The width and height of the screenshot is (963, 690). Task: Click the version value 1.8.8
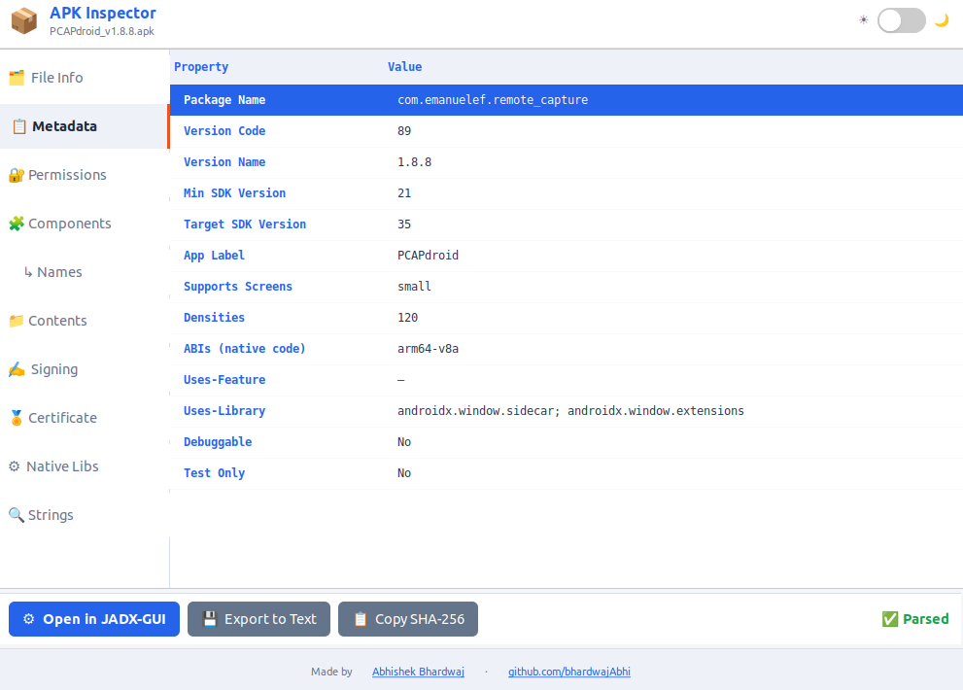click(415, 162)
